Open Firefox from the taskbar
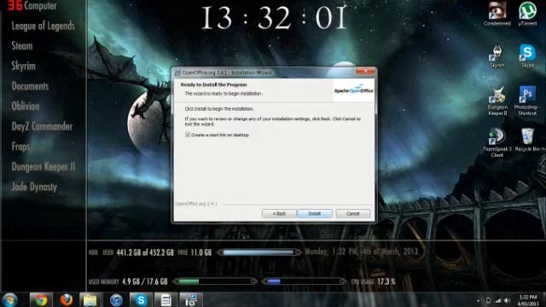 coord(67,299)
